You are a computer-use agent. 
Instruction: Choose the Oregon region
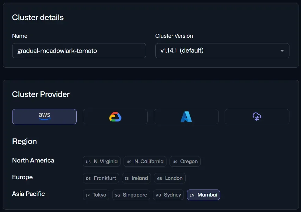[x=185, y=162]
